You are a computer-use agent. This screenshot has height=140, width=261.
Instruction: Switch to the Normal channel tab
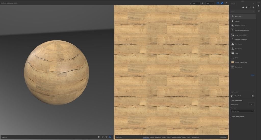point(152,137)
